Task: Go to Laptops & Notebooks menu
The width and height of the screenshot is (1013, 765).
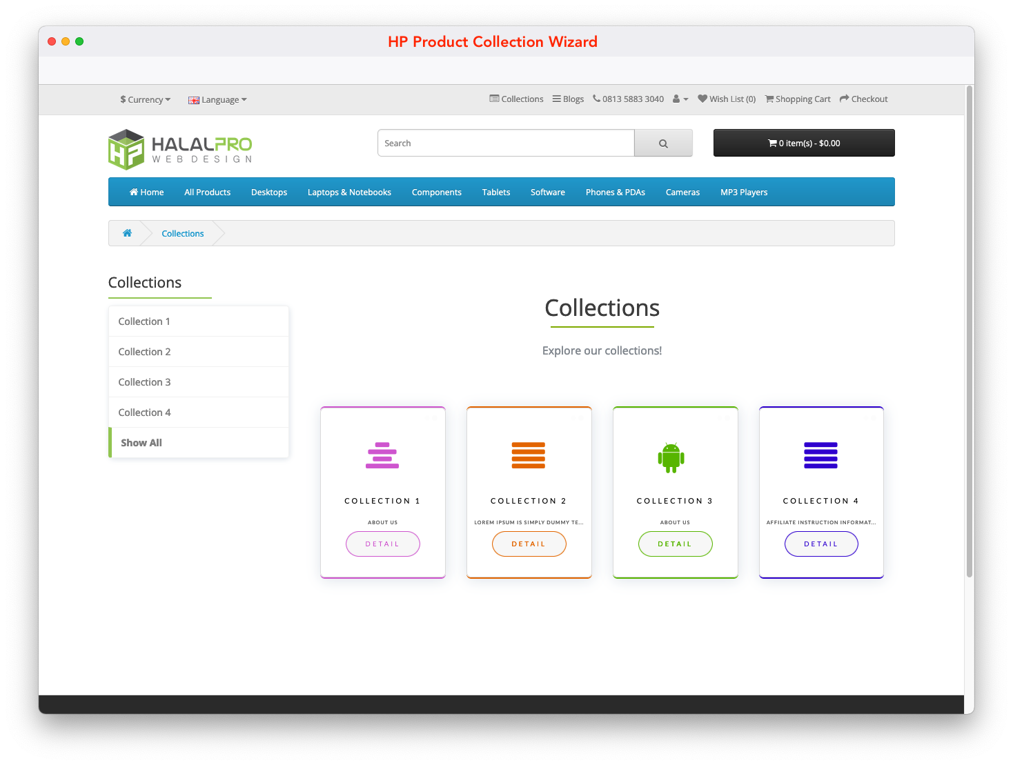Action: (349, 192)
